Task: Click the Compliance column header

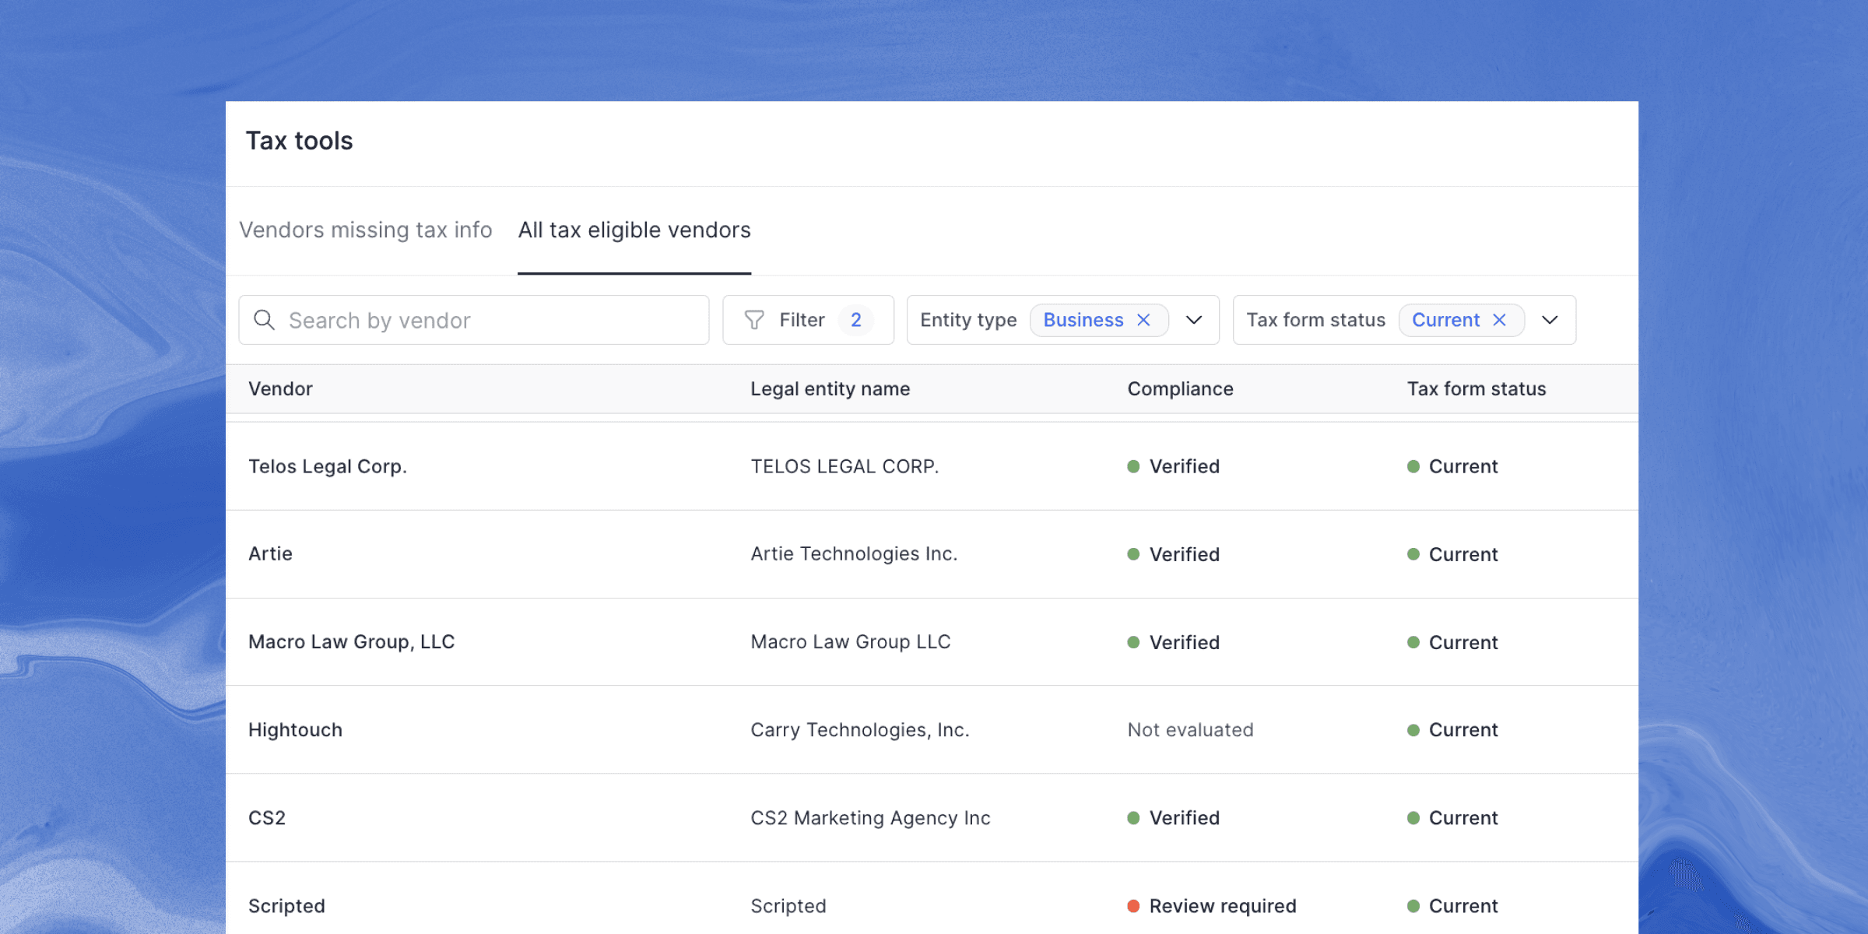Action: coord(1180,389)
